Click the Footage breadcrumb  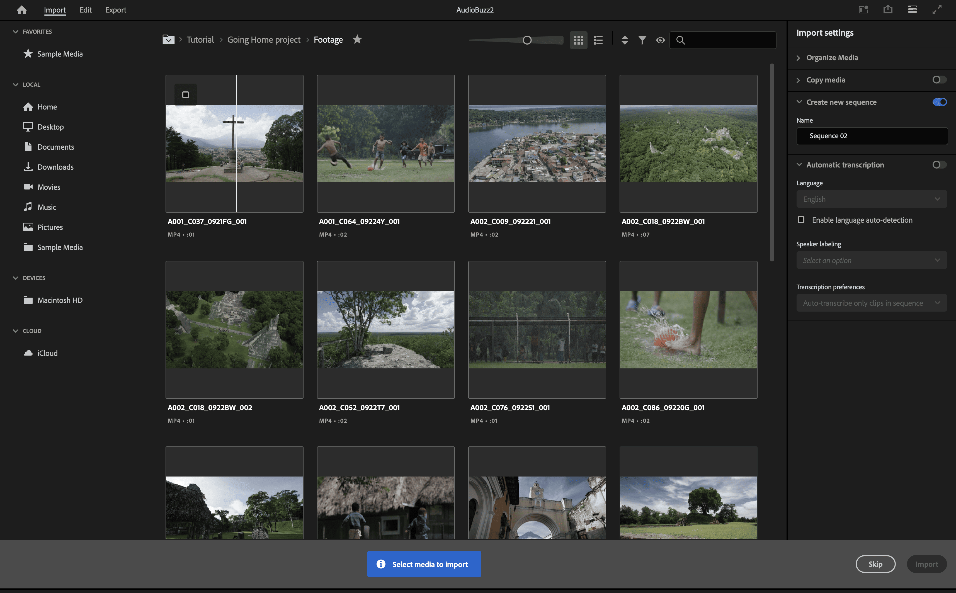tap(328, 40)
